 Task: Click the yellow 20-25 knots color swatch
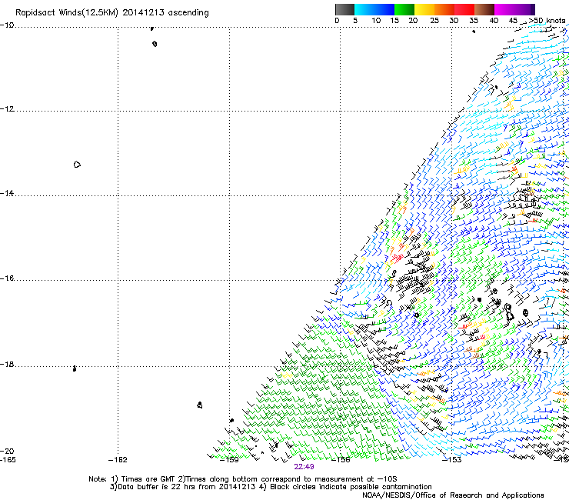coord(424,9)
